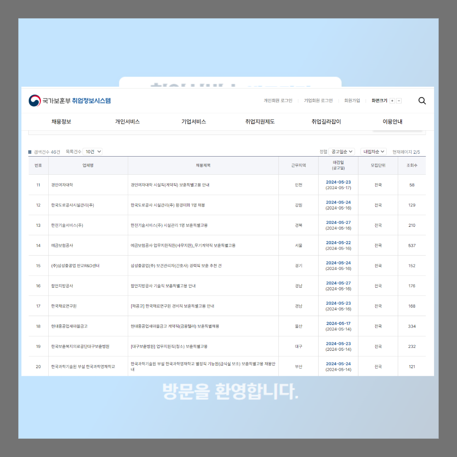Click the 마감일 column header
457x457 pixels.
tap(338, 165)
